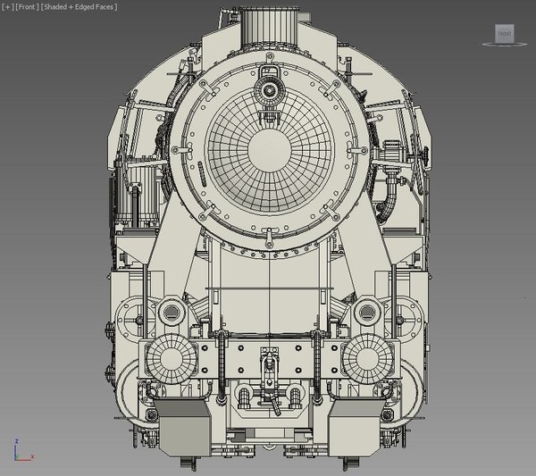
Task: Select the left lower headlamp above the buffer
Action: [169, 312]
